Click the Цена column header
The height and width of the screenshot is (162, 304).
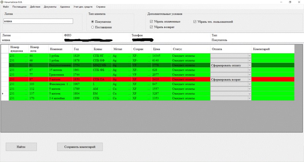(161, 49)
